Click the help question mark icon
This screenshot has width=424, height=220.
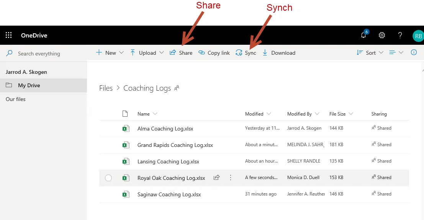400,35
